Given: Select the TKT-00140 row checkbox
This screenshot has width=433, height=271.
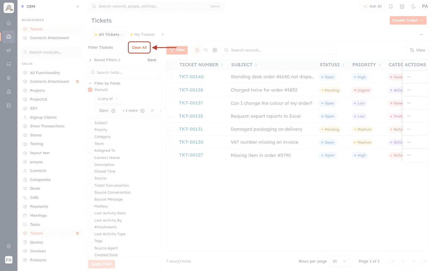Looking at the screenshot, I should [x=170, y=77].
